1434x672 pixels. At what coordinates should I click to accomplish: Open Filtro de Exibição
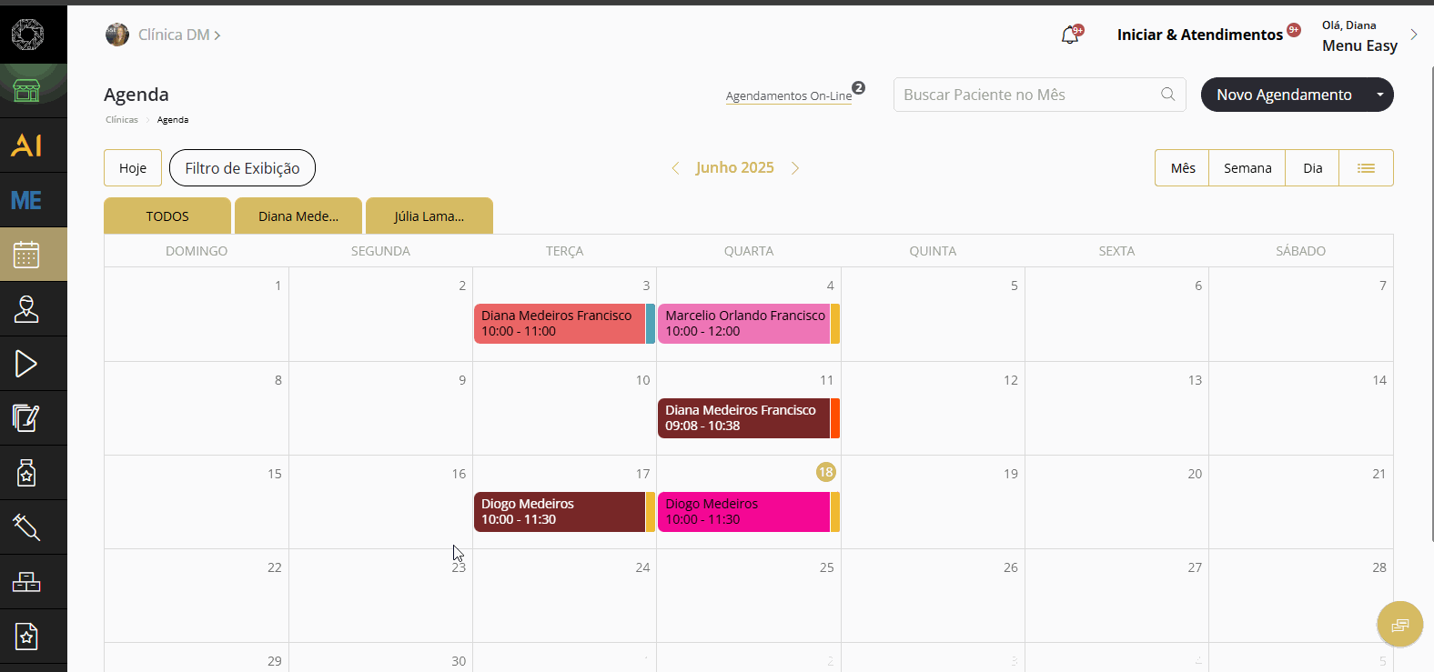(x=242, y=168)
